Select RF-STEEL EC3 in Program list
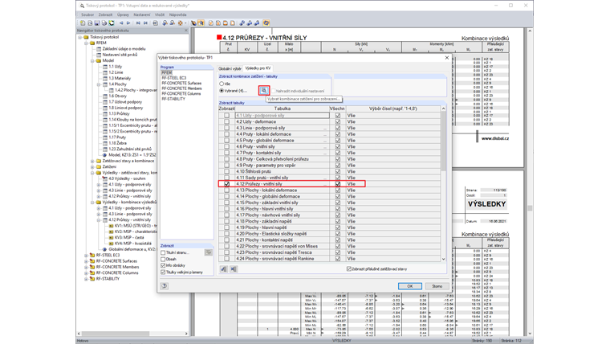The image size is (610, 344). tap(174, 78)
